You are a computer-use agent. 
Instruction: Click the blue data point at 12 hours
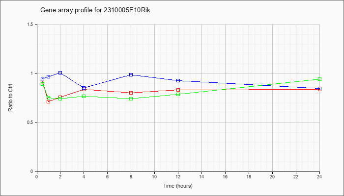(178, 80)
